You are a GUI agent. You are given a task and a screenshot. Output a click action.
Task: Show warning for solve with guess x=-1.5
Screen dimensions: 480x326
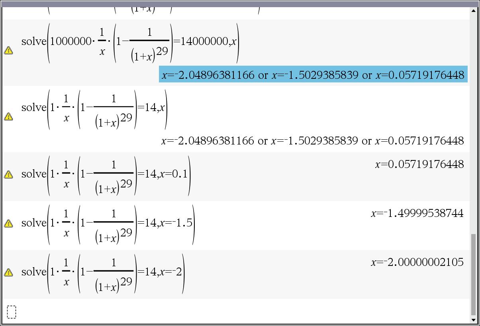8,223
